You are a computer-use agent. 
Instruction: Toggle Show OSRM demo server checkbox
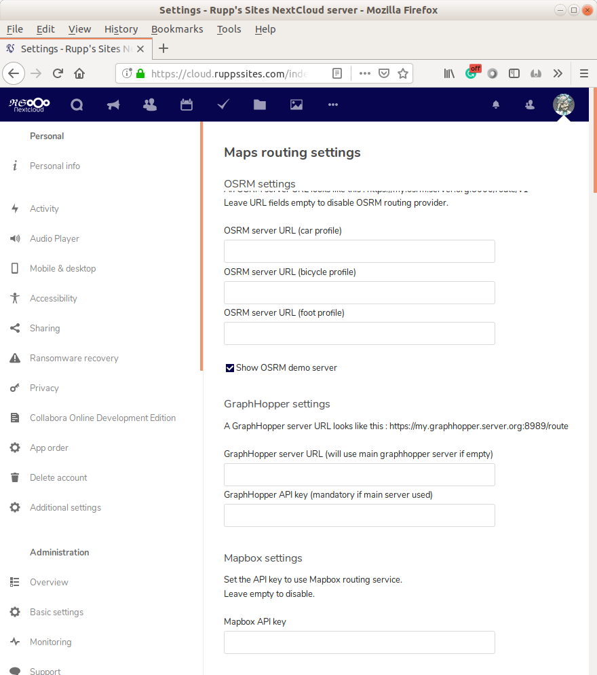point(230,367)
